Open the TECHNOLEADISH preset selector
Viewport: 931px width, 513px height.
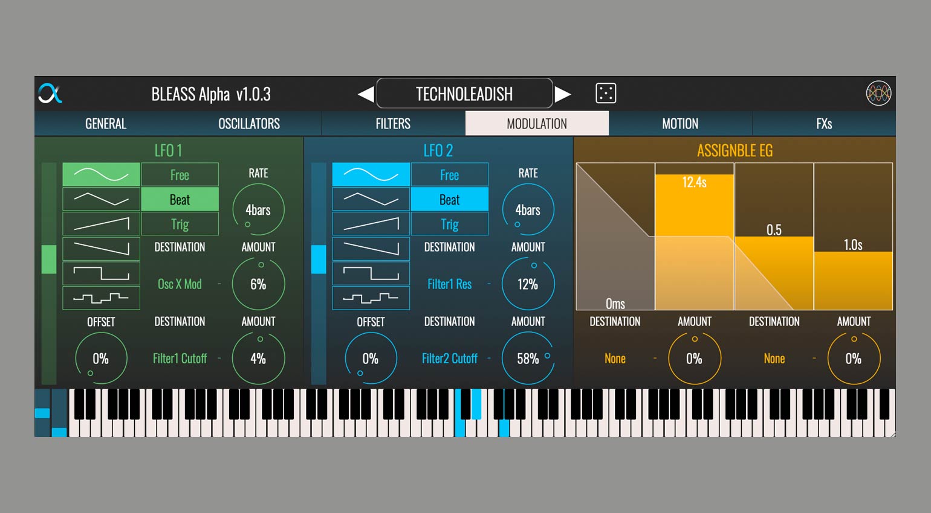464,94
